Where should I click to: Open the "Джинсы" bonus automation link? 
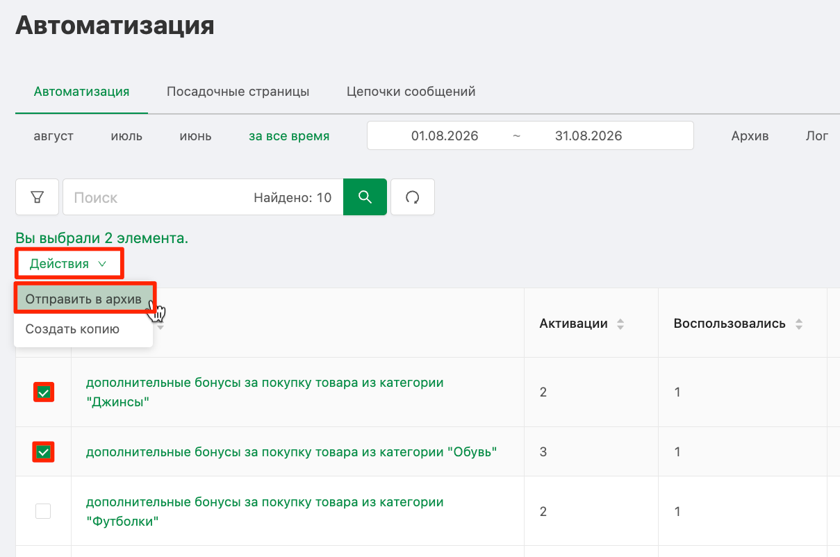[265, 392]
